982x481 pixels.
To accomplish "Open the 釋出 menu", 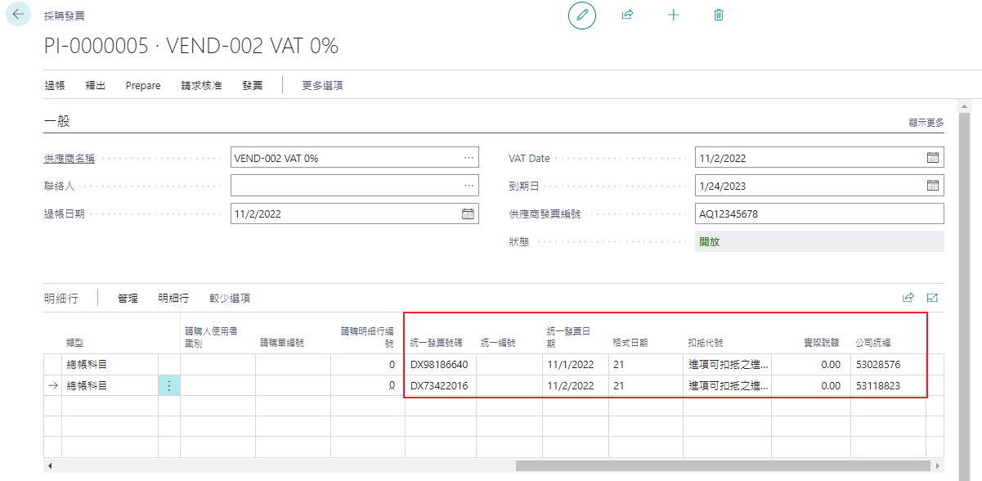I will 96,85.
